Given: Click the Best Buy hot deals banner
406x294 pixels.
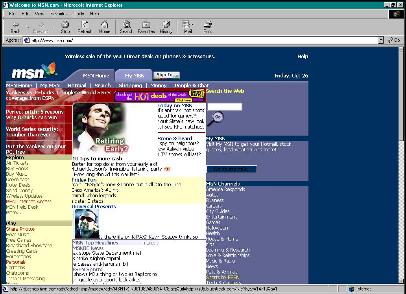Looking at the screenshot, I should click(x=160, y=96).
